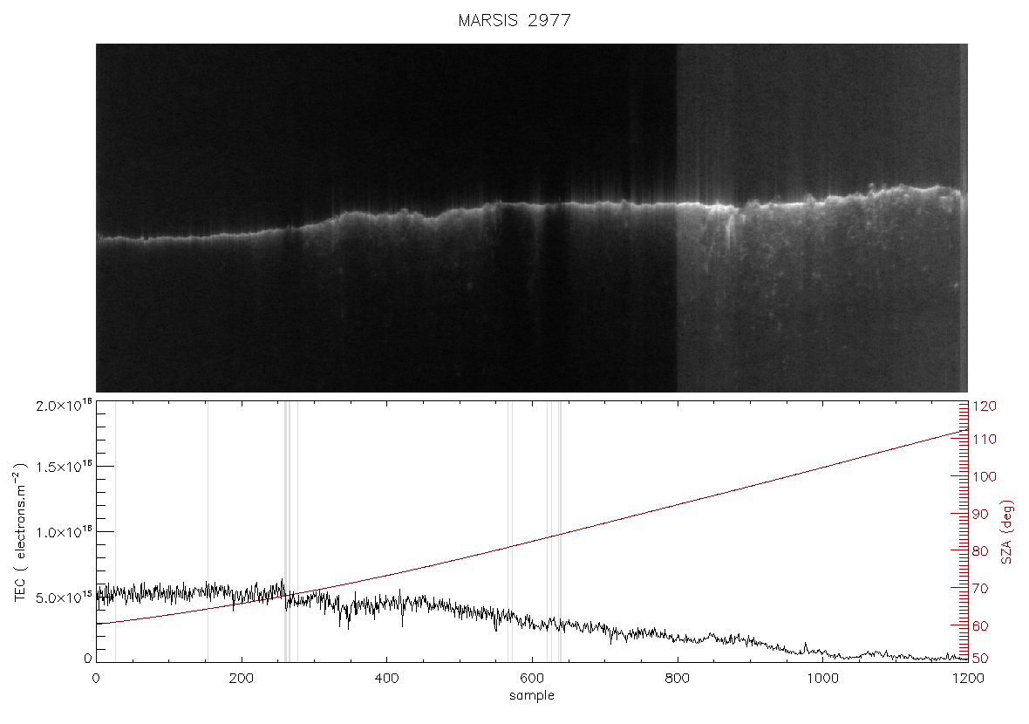The image size is (1029, 724).
Task: Click gray vertical marker near sample 25
Action: coord(115,530)
